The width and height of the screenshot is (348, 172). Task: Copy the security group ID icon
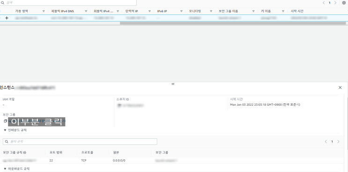pos(5,121)
